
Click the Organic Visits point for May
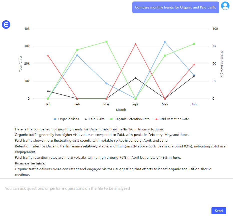pyautogui.click(x=165, y=42)
